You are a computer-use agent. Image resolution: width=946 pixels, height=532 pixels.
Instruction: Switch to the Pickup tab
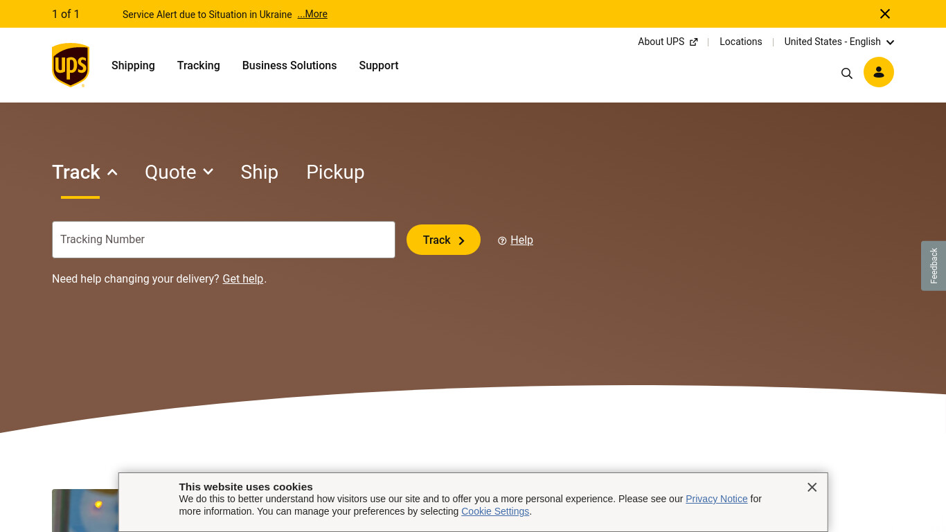(x=335, y=172)
